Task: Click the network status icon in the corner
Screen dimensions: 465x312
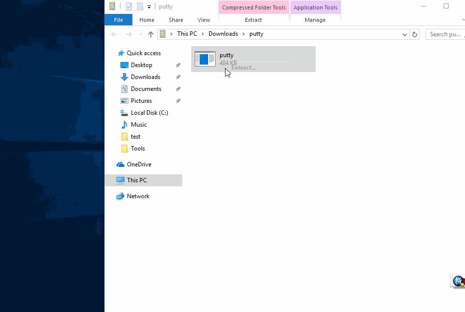Action: (x=458, y=281)
